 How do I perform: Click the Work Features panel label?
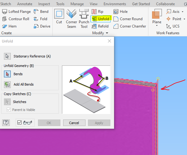168,33
